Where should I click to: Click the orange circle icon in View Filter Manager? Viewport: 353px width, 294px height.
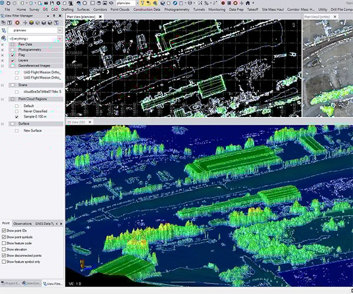point(17,23)
